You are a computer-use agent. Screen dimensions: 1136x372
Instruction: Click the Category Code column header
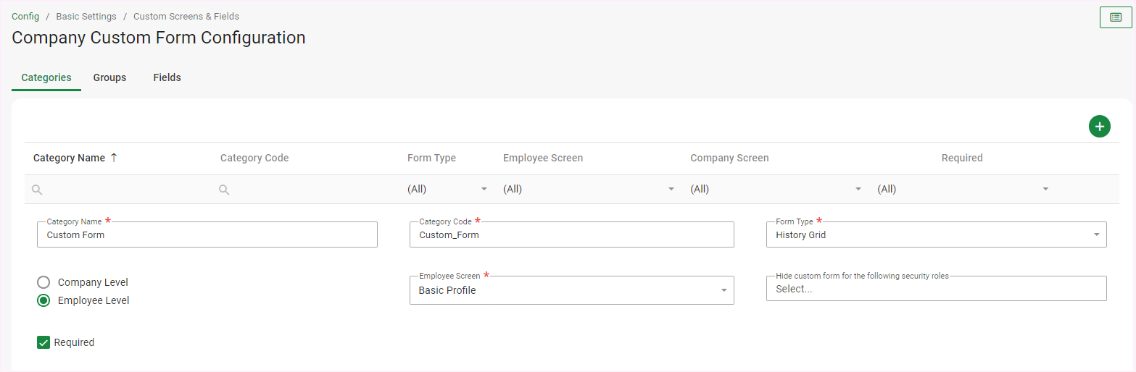254,158
